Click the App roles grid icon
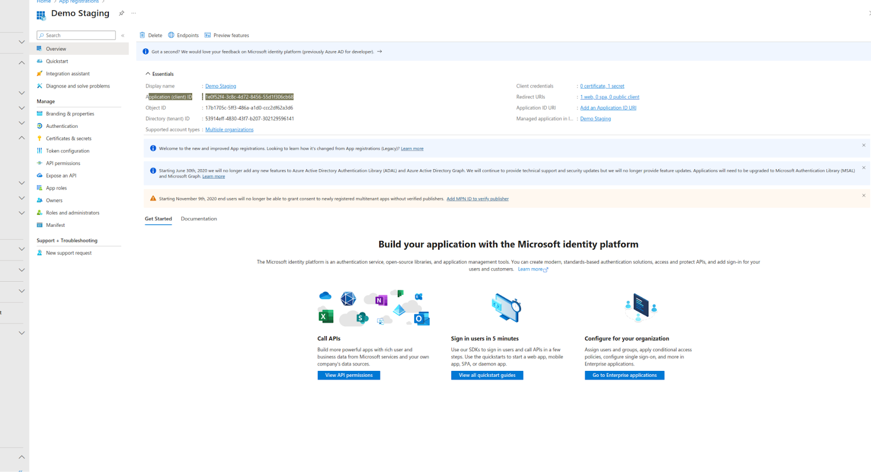This screenshot has width=871, height=472. (39, 188)
